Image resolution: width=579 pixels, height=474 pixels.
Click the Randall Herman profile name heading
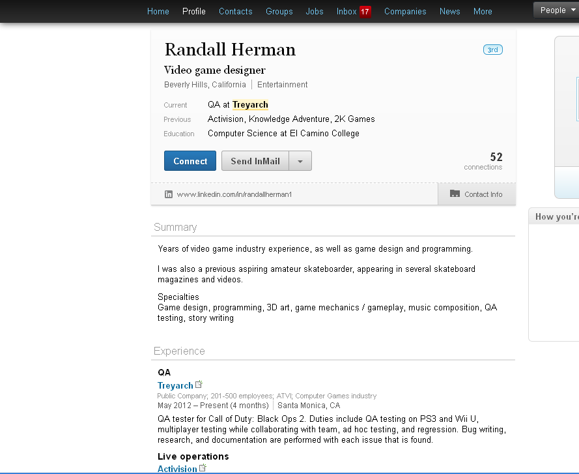[230, 50]
